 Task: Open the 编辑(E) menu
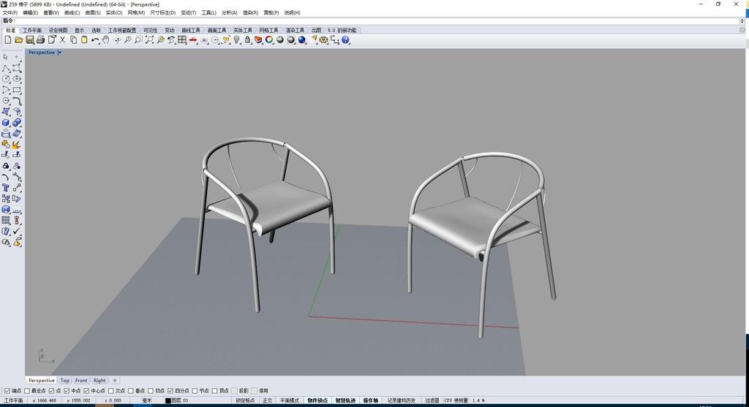point(31,13)
